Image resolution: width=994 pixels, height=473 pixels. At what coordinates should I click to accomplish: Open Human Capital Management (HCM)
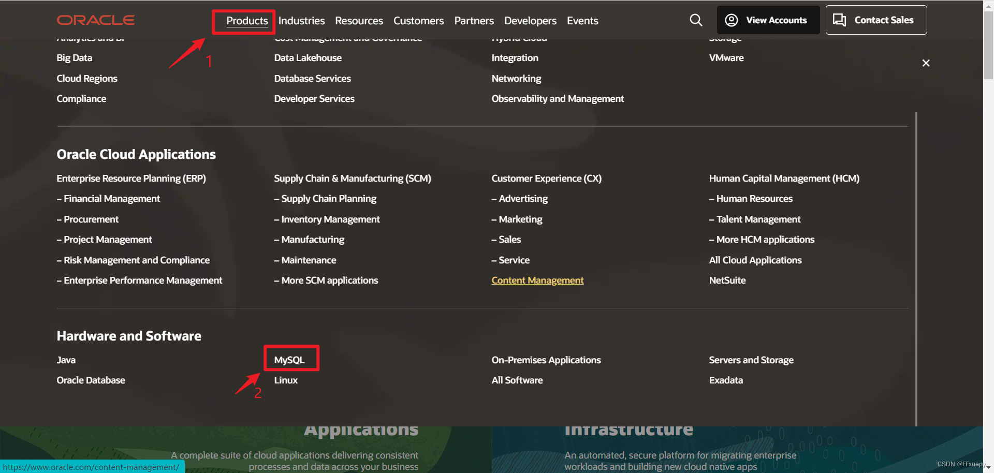pyautogui.click(x=784, y=179)
